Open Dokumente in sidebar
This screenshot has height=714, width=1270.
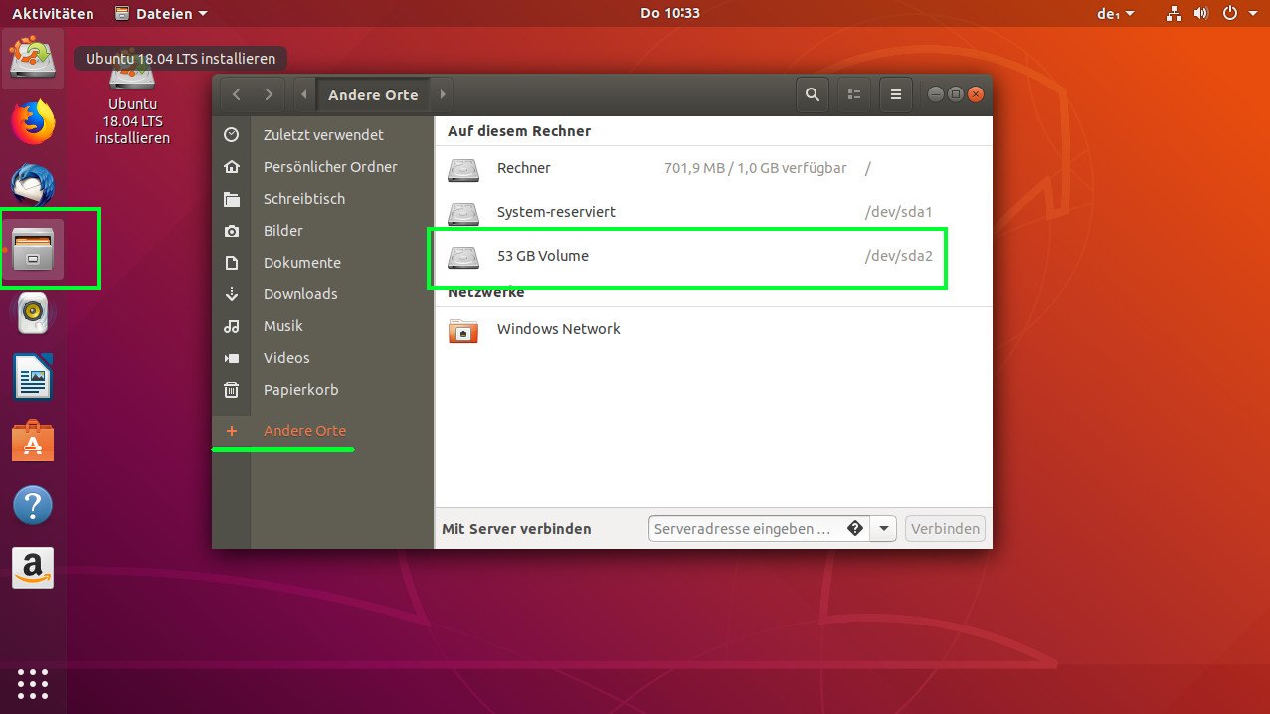323,262
